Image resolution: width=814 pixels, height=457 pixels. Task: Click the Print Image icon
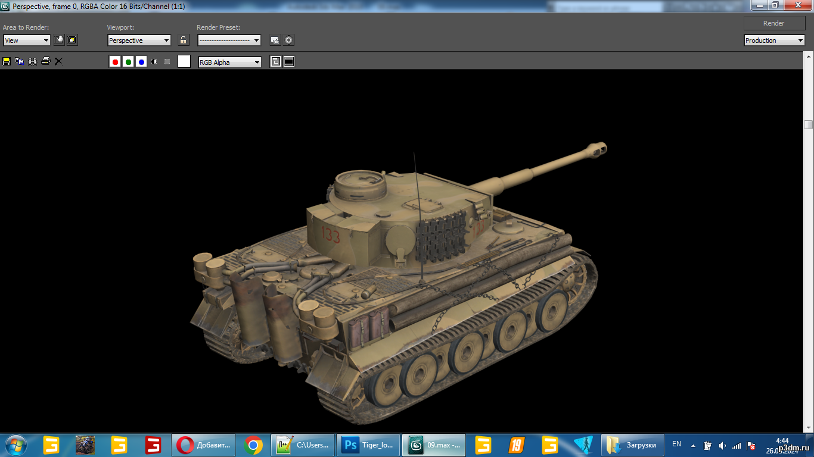click(46, 61)
